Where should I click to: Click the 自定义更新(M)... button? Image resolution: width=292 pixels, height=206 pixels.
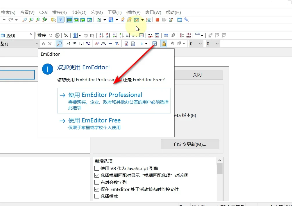(190, 144)
